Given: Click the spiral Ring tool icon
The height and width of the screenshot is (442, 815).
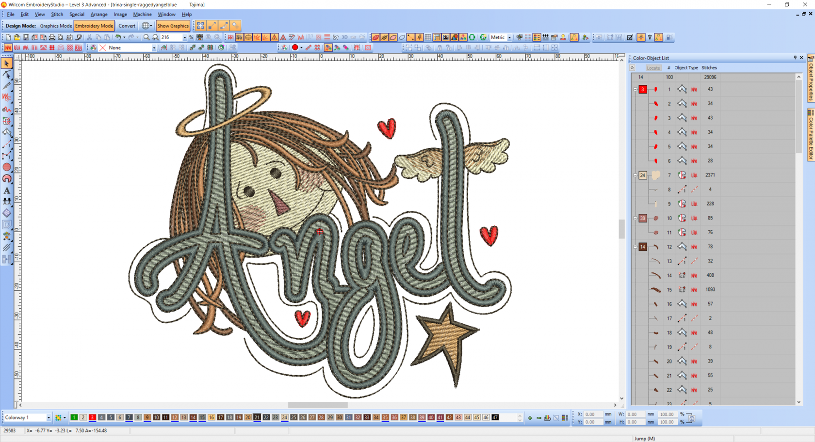Looking at the screenshot, I should [x=7, y=179].
